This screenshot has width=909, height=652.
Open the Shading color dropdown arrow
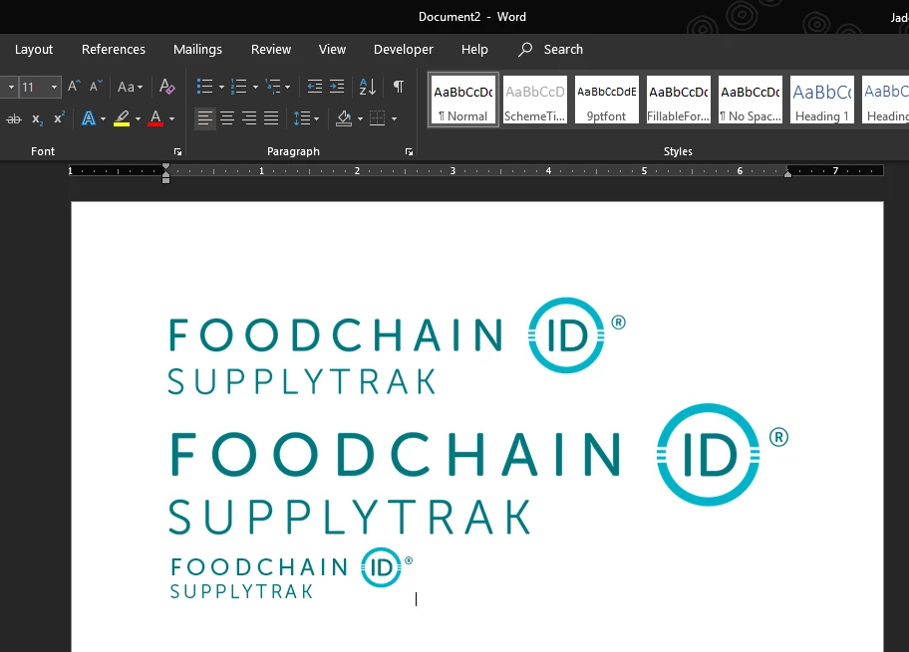point(360,119)
